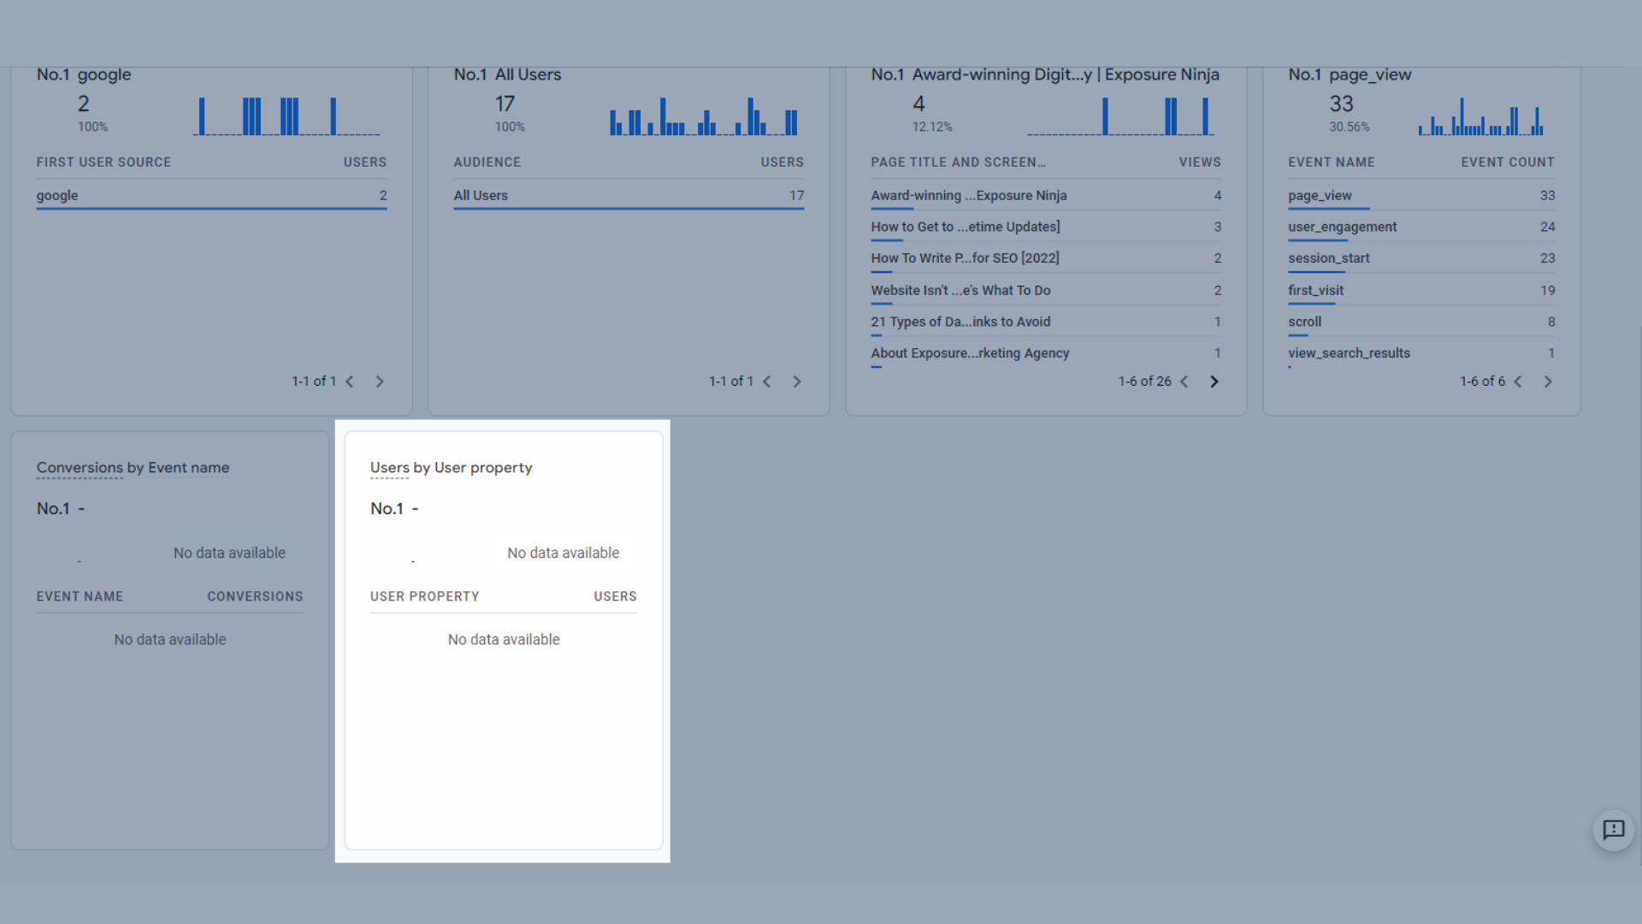Toggle to next page on Audience report
The image size is (1642, 924).
(797, 382)
